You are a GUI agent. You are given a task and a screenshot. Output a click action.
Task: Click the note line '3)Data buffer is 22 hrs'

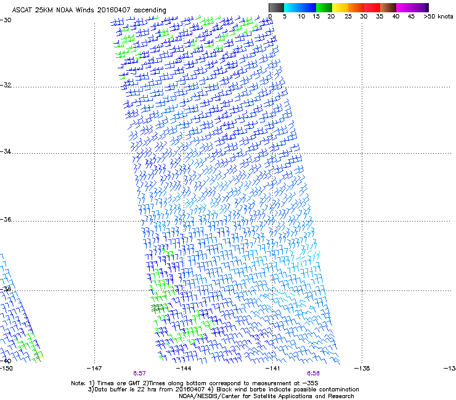(223, 390)
